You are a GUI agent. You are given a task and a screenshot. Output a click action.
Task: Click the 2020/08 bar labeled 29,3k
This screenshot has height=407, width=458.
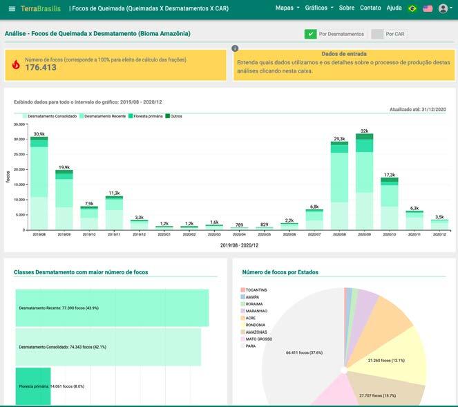(339, 185)
